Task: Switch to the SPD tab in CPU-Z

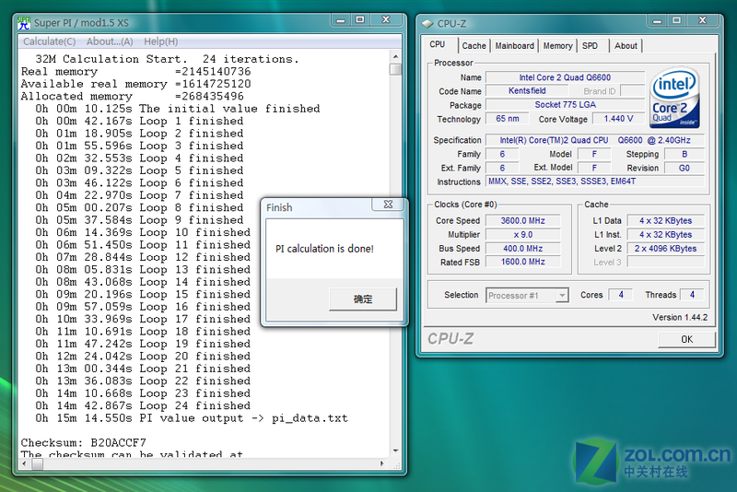Action: click(590, 45)
